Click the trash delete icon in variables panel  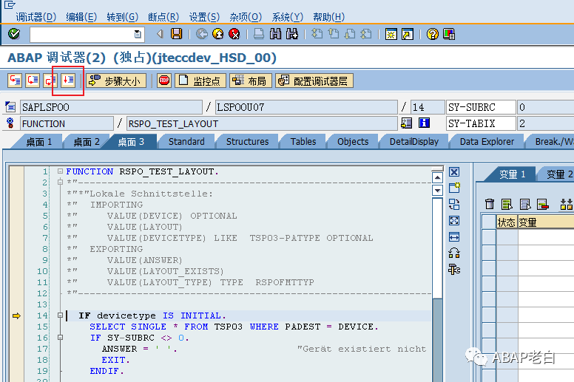[x=490, y=204]
